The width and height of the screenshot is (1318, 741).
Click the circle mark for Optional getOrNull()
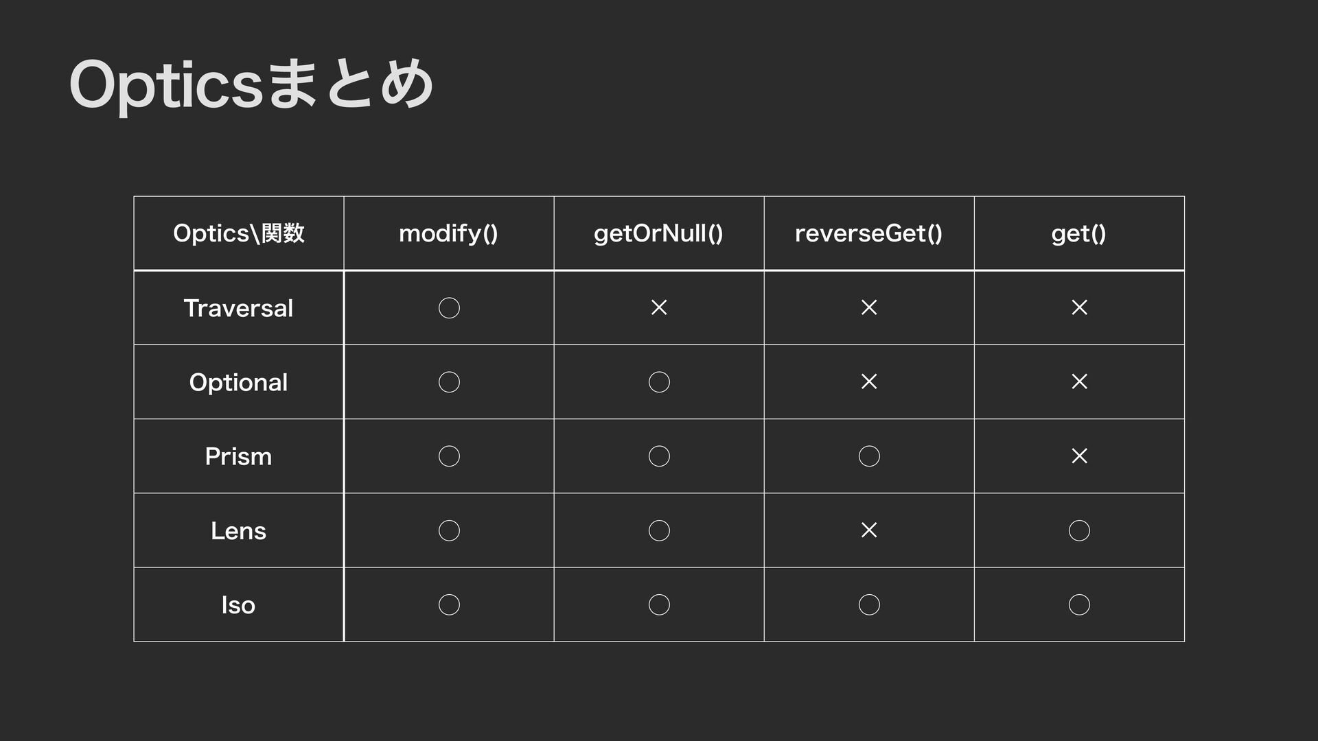[x=659, y=382]
